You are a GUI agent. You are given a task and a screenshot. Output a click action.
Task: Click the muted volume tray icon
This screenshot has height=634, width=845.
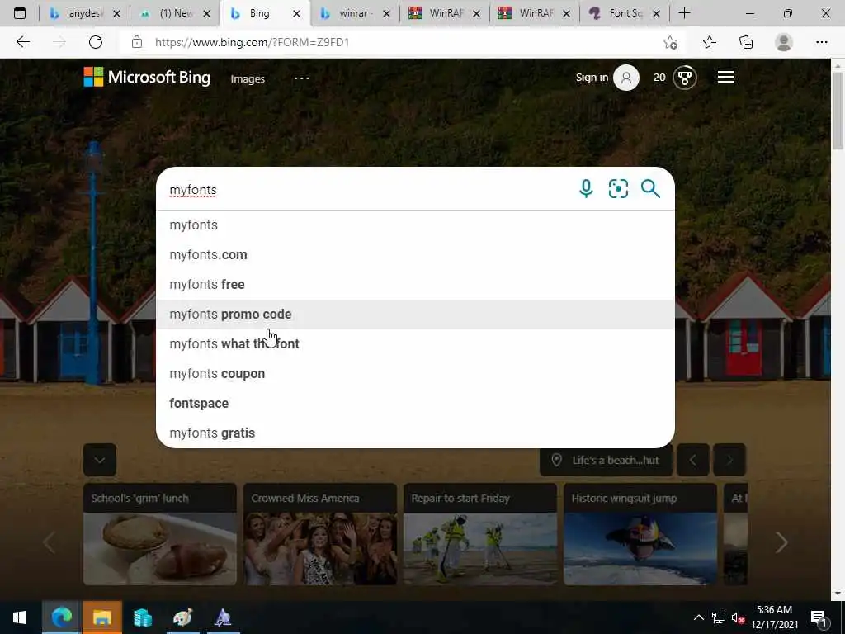[x=737, y=617]
